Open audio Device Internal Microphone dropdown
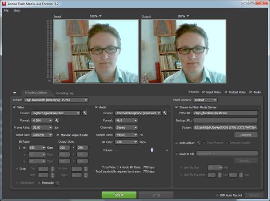 coord(138,113)
